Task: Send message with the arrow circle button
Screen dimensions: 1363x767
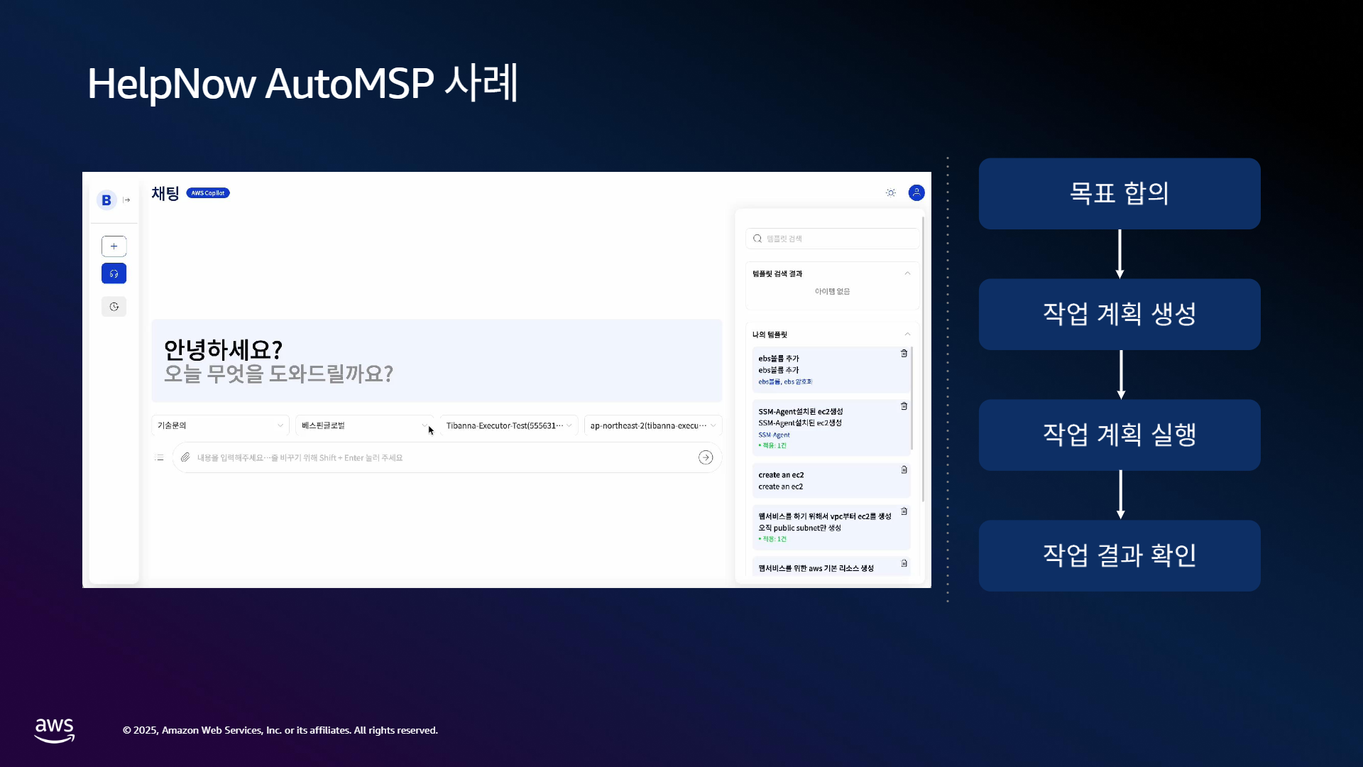Action: 706,457
